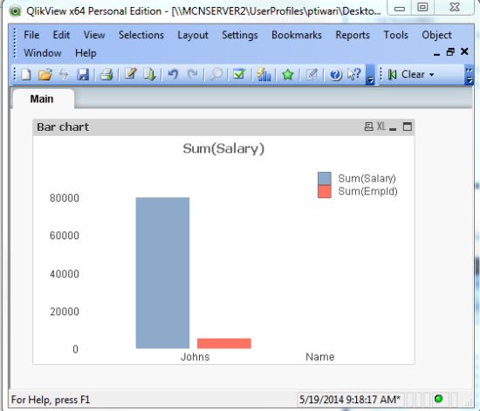The image size is (480, 411).
Task: Send Bar chart to Excel (XL)
Action: pyautogui.click(x=381, y=127)
